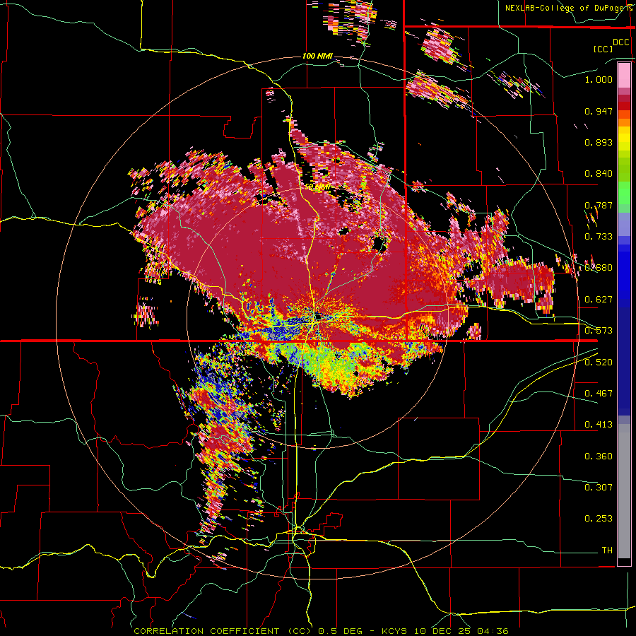Click the gray band of the color bar

[x=624, y=491]
